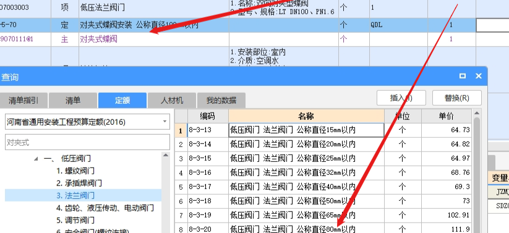Open the 清单 tab
This screenshot has height=233, width=509.
pos(73,100)
